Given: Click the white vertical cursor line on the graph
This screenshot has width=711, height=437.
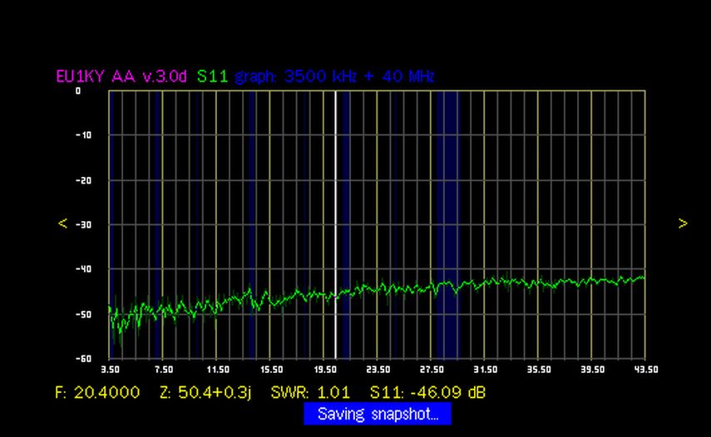Looking at the screenshot, I should (x=336, y=208).
